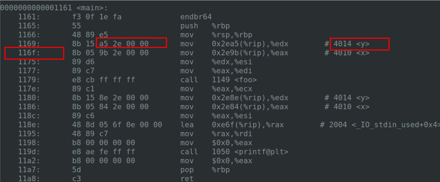Click the lea 0xe6f(%rip),%rax instruction
440x182 pixels.
[232, 125]
